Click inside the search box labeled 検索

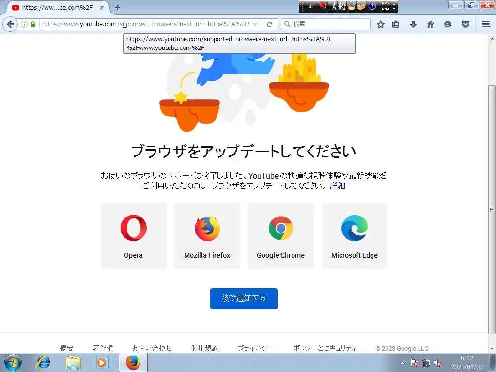(x=326, y=24)
